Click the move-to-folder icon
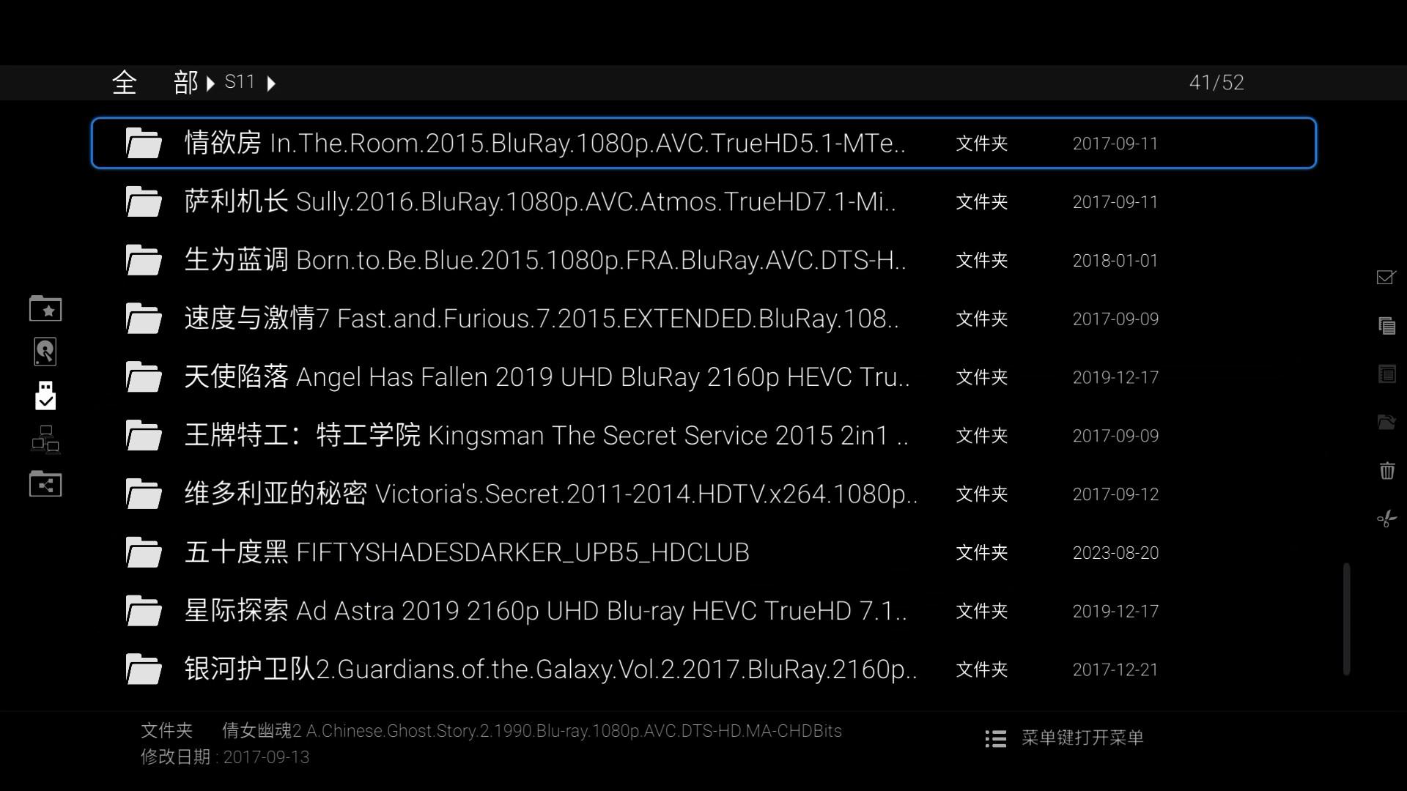This screenshot has width=1407, height=791. click(1386, 422)
